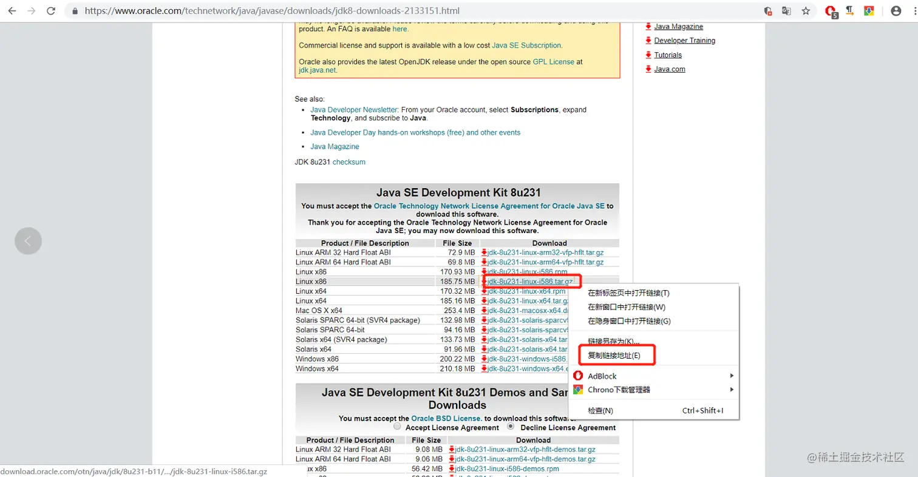Click the Java SE Development Kit 8u231 heading
918x477 pixels.
(458, 192)
